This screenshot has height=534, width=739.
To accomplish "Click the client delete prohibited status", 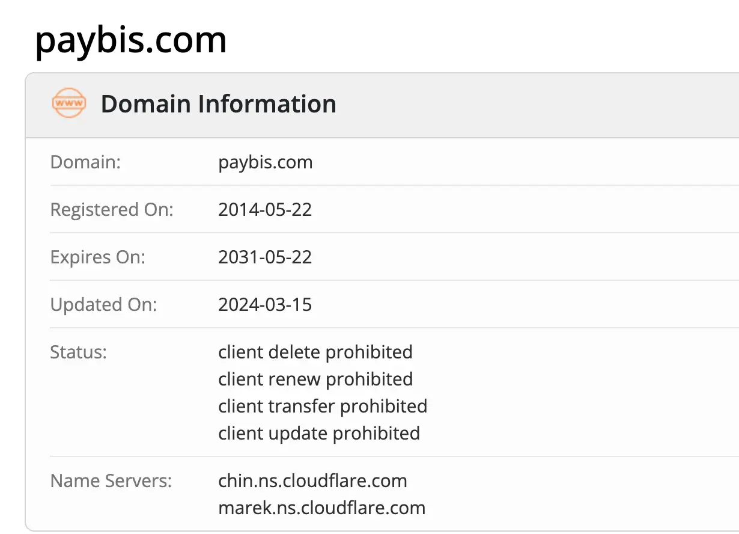I will click(x=315, y=352).
